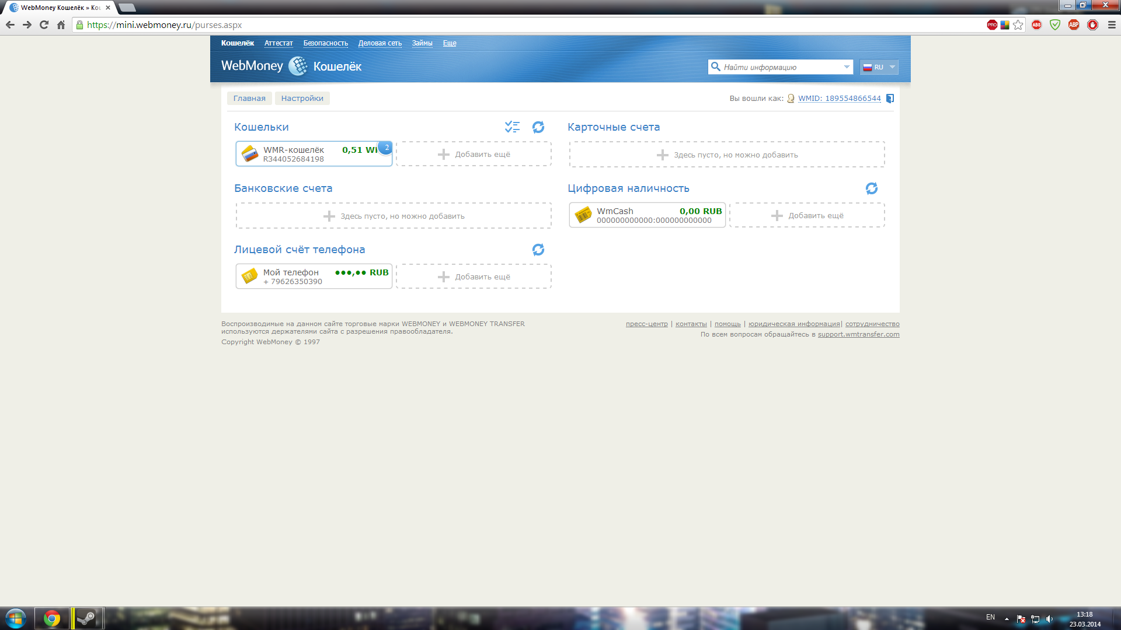The width and height of the screenshot is (1121, 630).
Task: Open the volume speaker tray icon
Action: click(x=1049, y=619)
